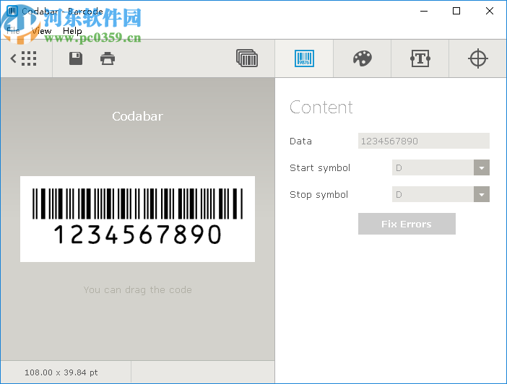Image resolution: width=507 pixels, height=384 pixels.
Task: Minimize the Codabar window
Action: [424, 11]
